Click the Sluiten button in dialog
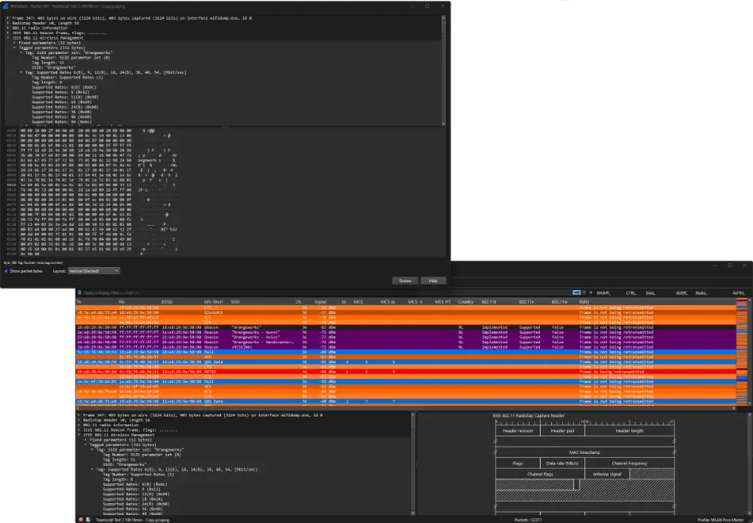The height and width of the screenshot is (523, 753). [404, 281]
